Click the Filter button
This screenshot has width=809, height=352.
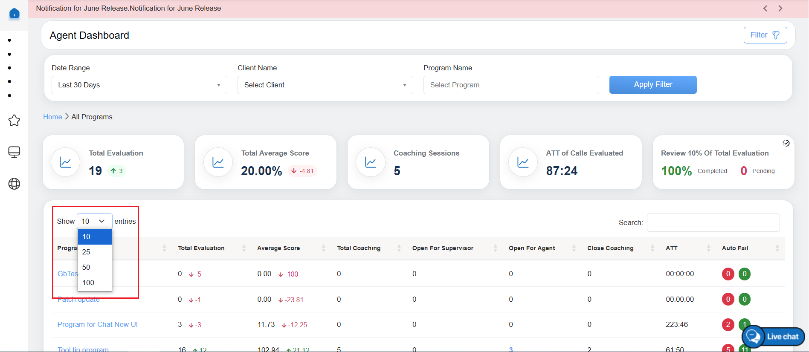(765, 35)
